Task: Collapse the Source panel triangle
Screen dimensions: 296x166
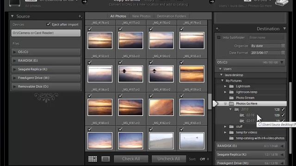Action: point(12,17)
